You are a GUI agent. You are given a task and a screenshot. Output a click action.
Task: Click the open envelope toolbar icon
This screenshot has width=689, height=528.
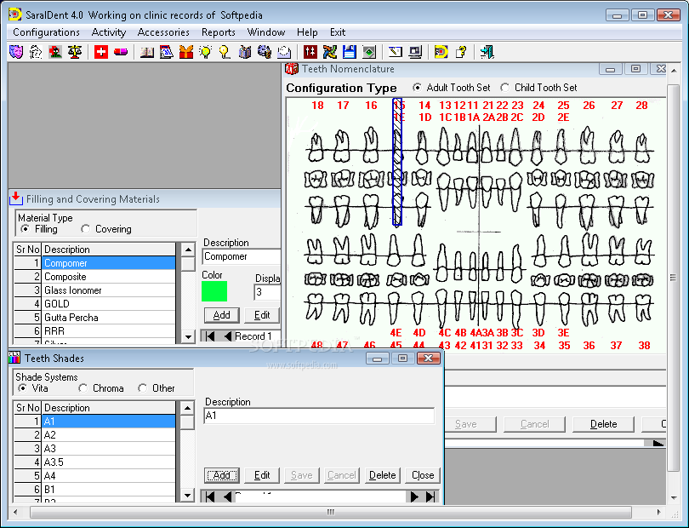(284, 52)
